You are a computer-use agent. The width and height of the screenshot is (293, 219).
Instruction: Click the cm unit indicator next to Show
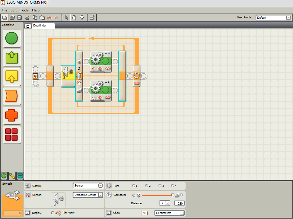tap(145, 213)
